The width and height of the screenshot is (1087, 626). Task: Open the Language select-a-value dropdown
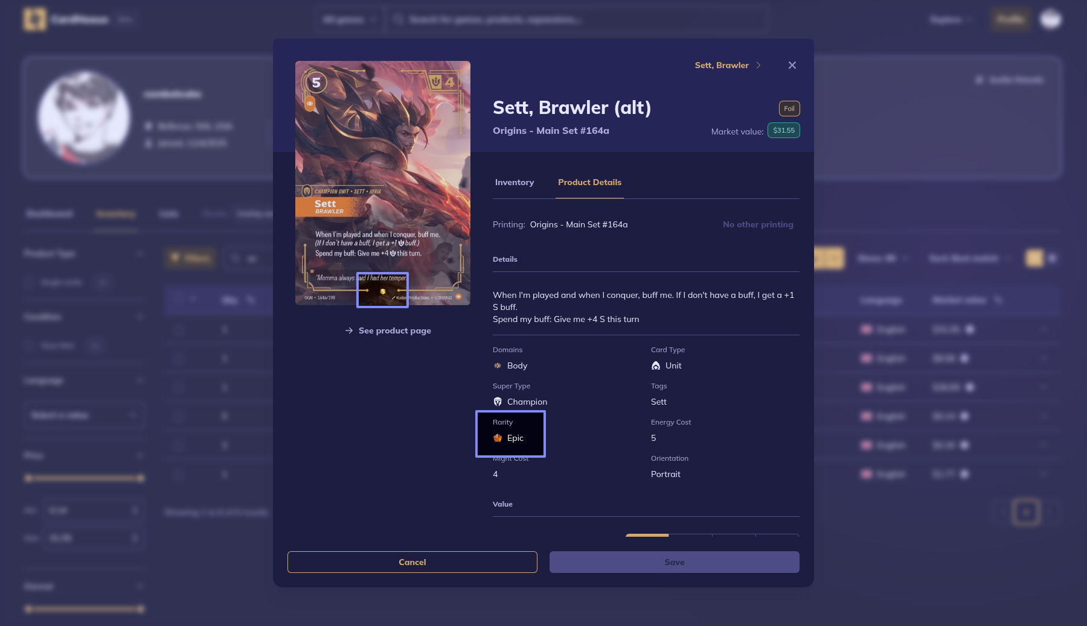84,415
